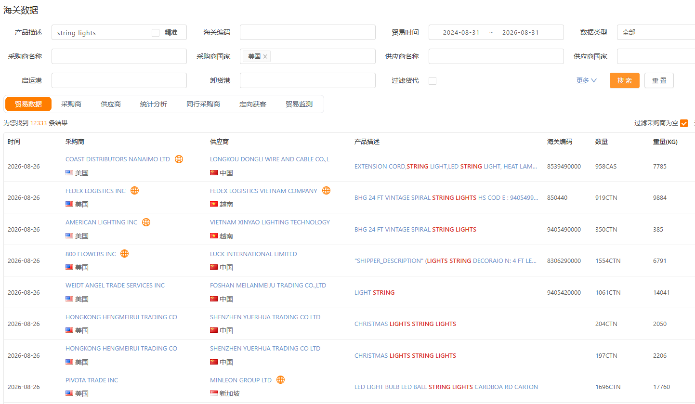The image size is (695, 404).
Task: Open globe icon beside MINLEON GROUP LTD
Action: point(280,380)
